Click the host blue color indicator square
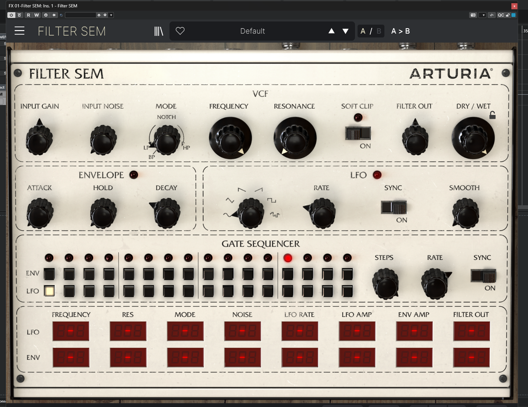Viewport: 528px width, 407px height. pyautogui.click(x=514, y=15)
